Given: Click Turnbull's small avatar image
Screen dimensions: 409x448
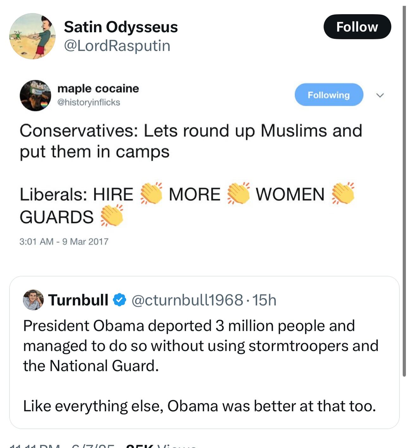Looking at the screenshot, I should [x=33, y=300].
